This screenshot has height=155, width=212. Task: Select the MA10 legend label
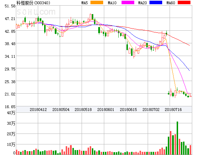point(112,3)
